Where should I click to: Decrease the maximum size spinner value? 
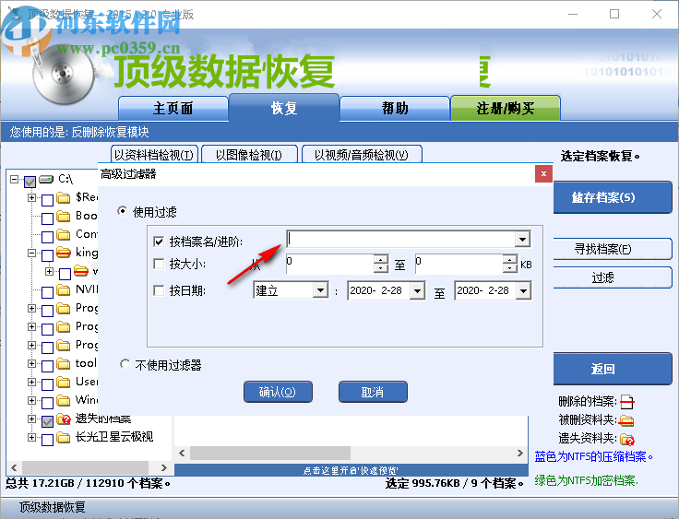point(510,268)
